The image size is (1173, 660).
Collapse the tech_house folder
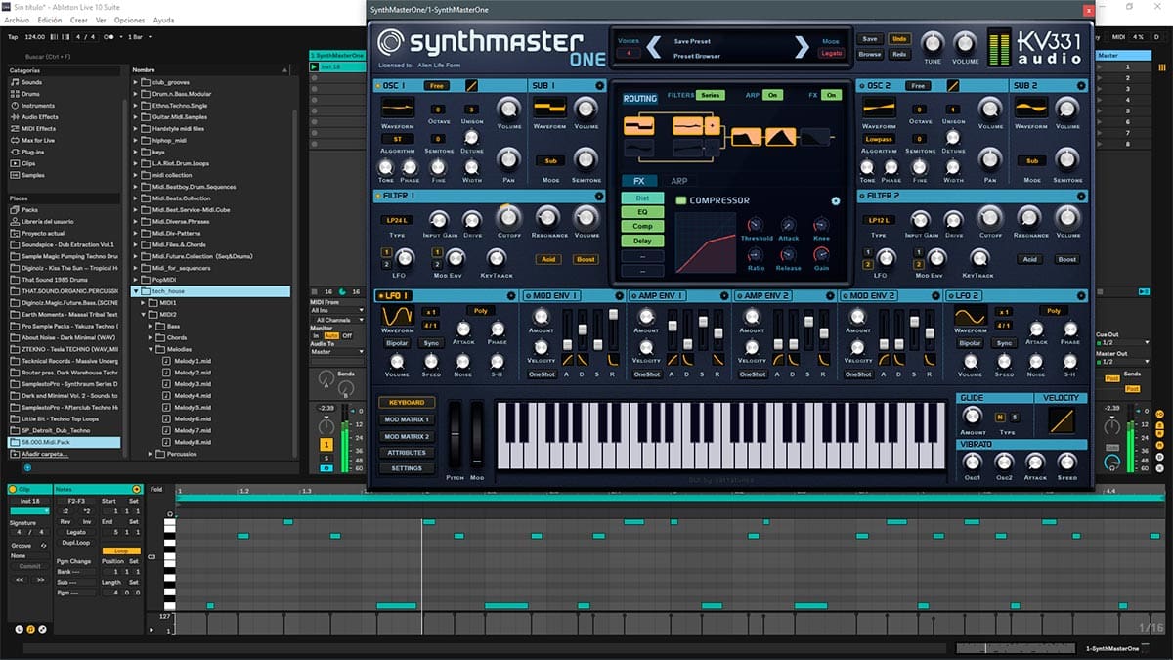click(136, 291)
